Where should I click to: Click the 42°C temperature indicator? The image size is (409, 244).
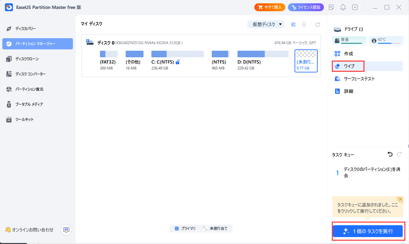386,41
